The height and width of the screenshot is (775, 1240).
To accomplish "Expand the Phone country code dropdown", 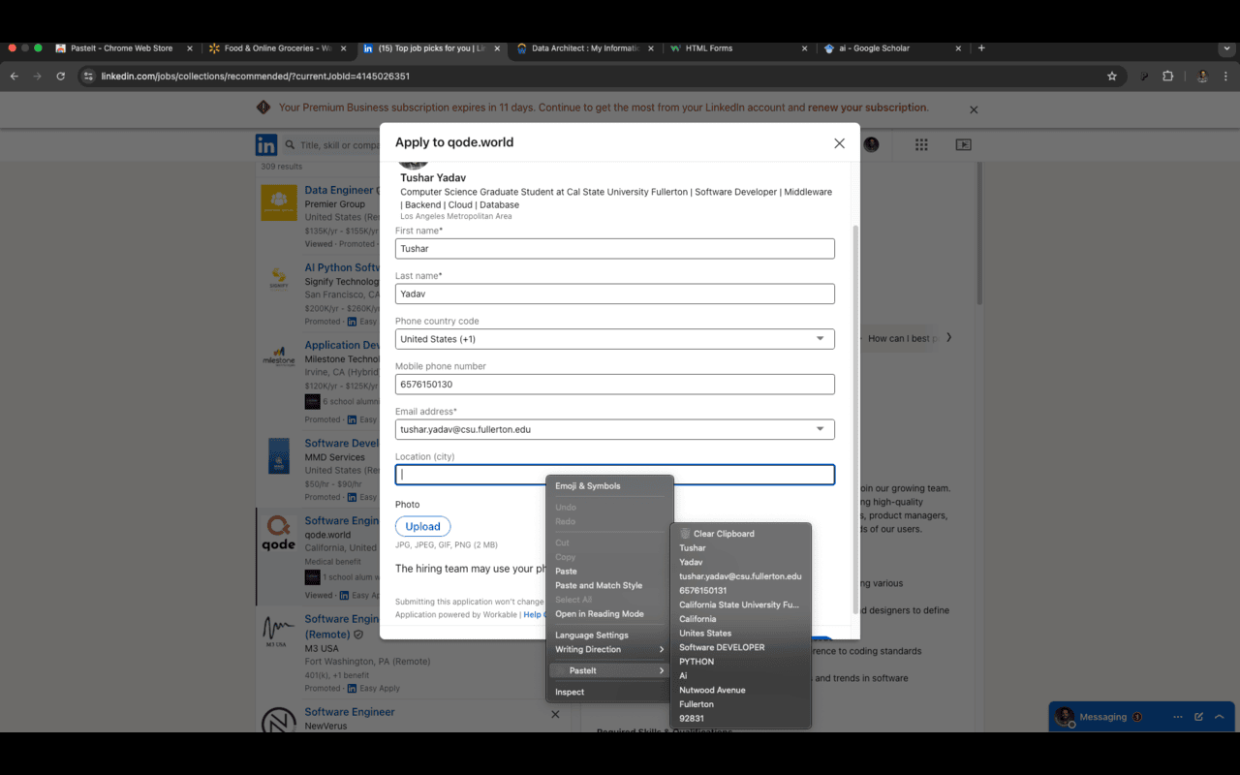I will 614,339.
